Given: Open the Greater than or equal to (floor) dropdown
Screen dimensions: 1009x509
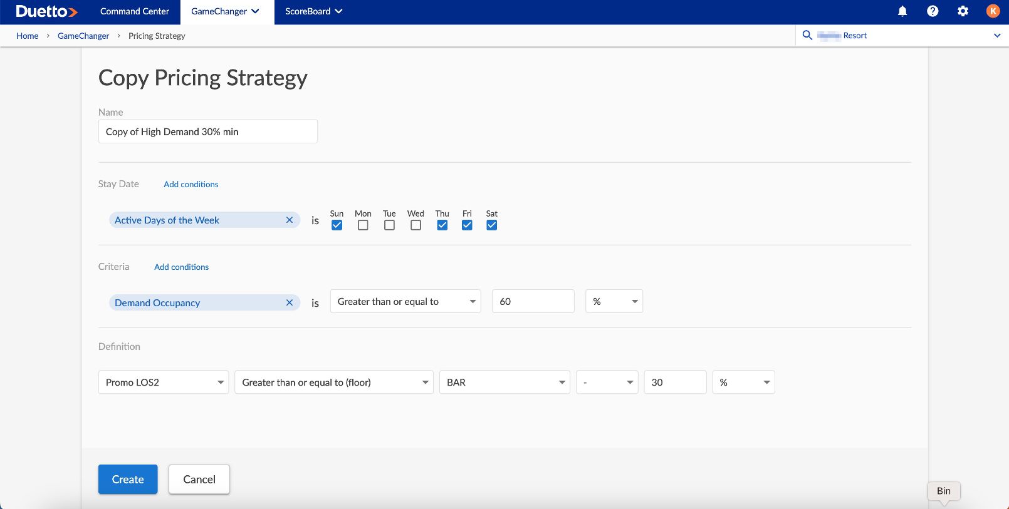Looking at the screenshot, I should pyautogui.click(x=334, y=383).
